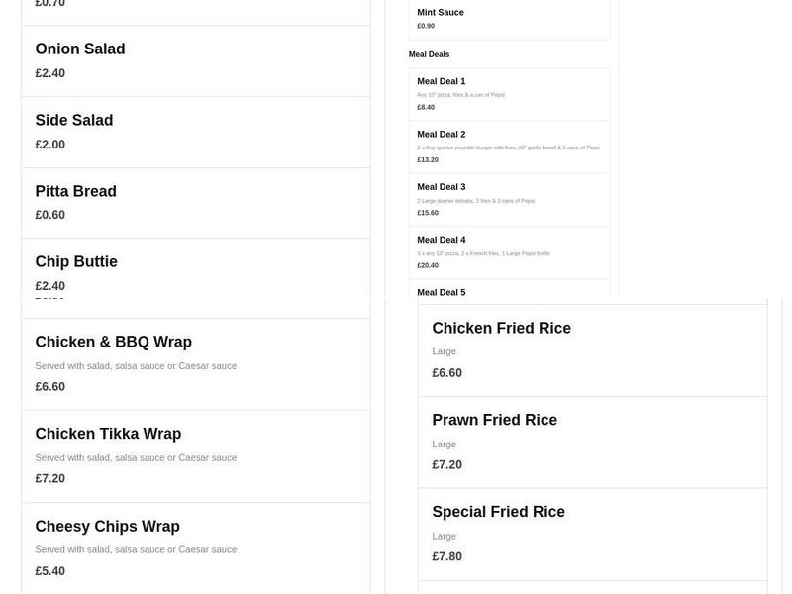Click the Pitta Bread item

coord(75,191)
